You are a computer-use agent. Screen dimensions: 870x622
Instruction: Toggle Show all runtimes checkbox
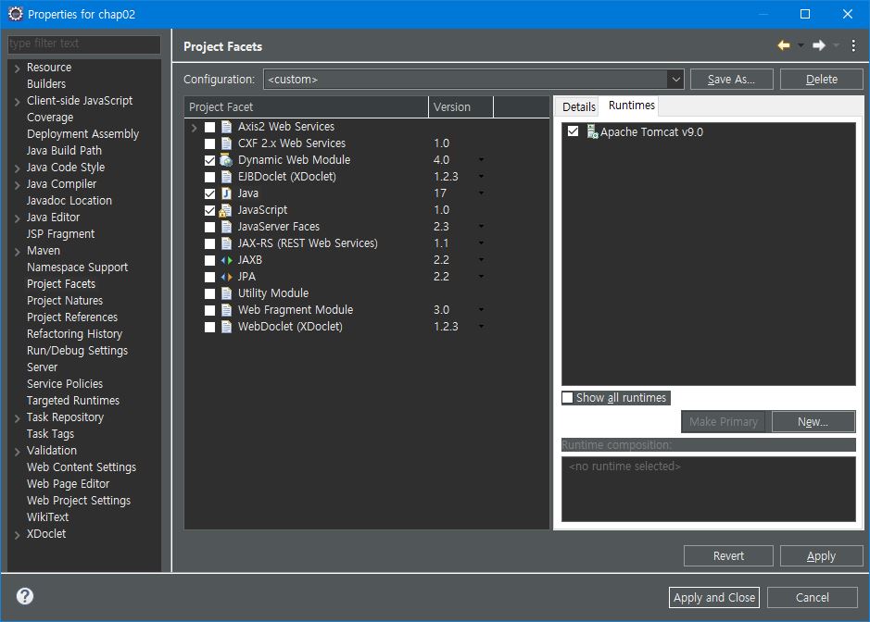click(x=568, y=397)
